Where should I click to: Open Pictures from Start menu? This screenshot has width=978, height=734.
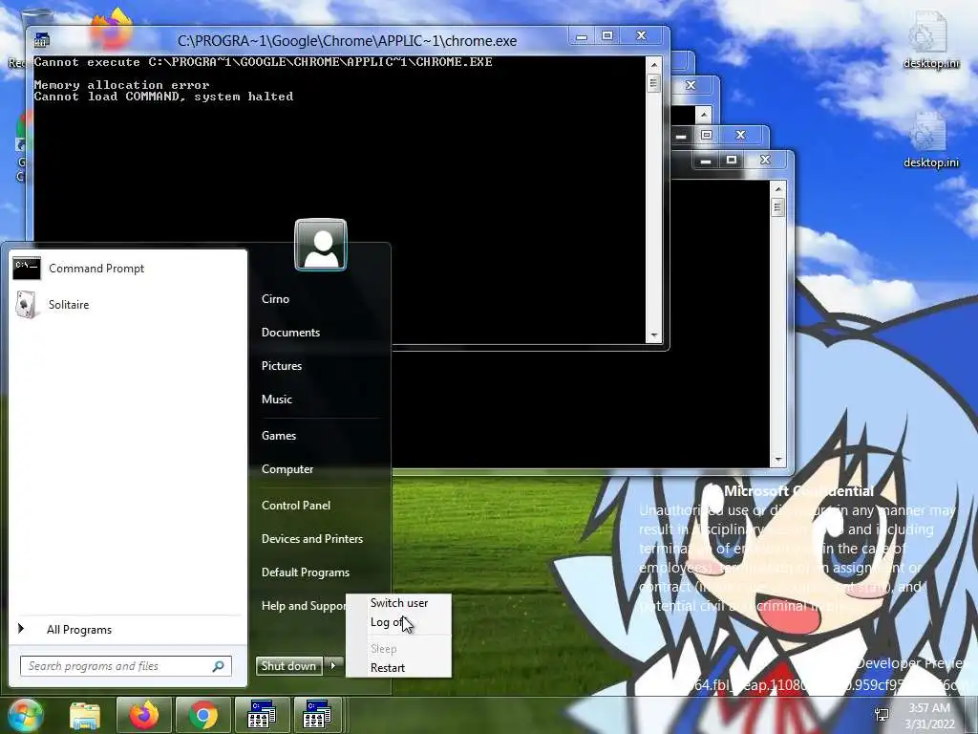click(x=282, y=366)
